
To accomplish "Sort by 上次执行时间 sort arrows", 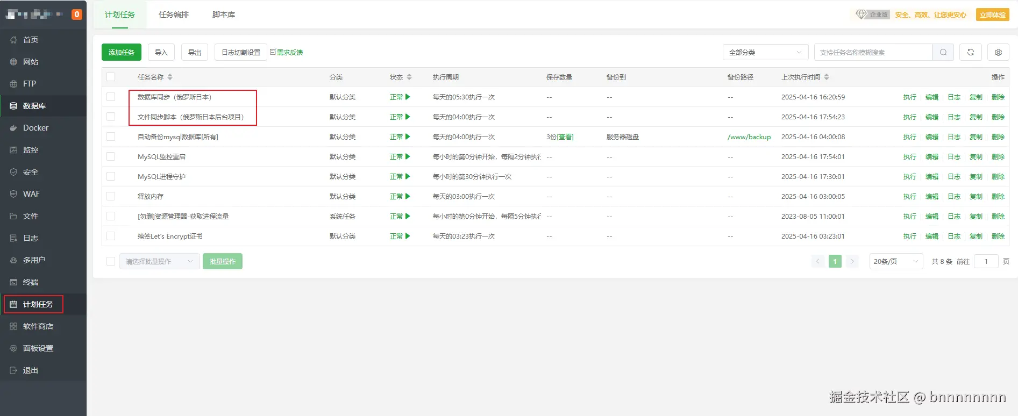I will (x=827, y=77).
